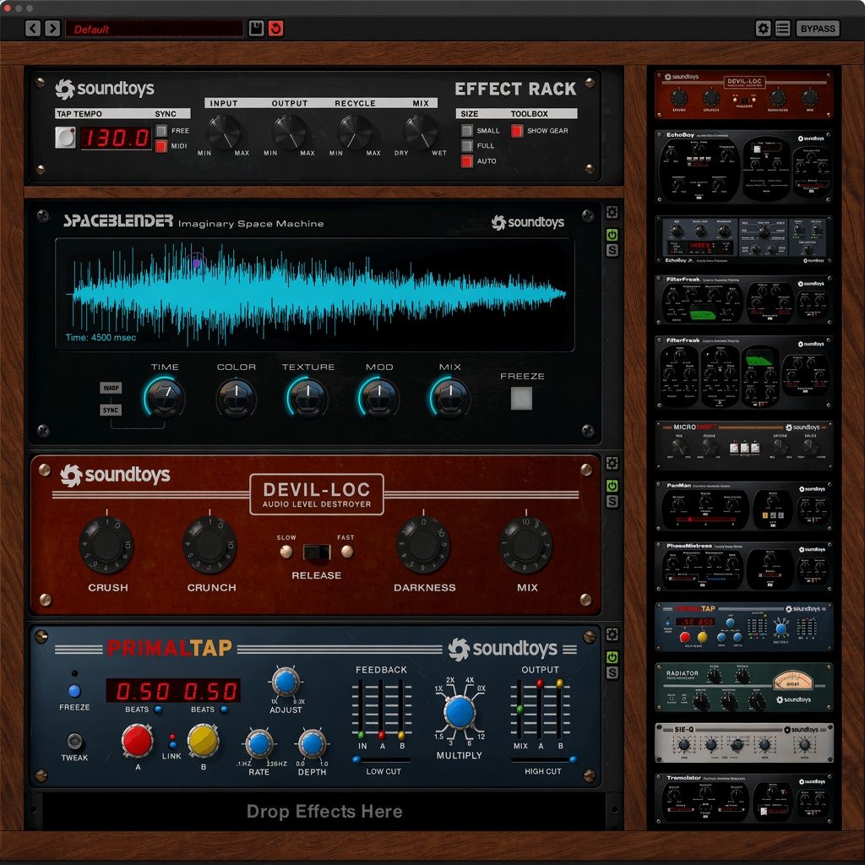Click the SpaceBlender COLOR knob
This screenshot has height=865, width=865.
[x=237, y=397]
